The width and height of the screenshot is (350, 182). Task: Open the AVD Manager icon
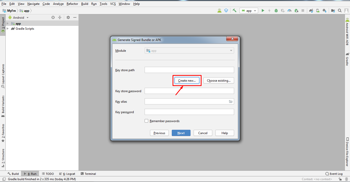point(318,10)
